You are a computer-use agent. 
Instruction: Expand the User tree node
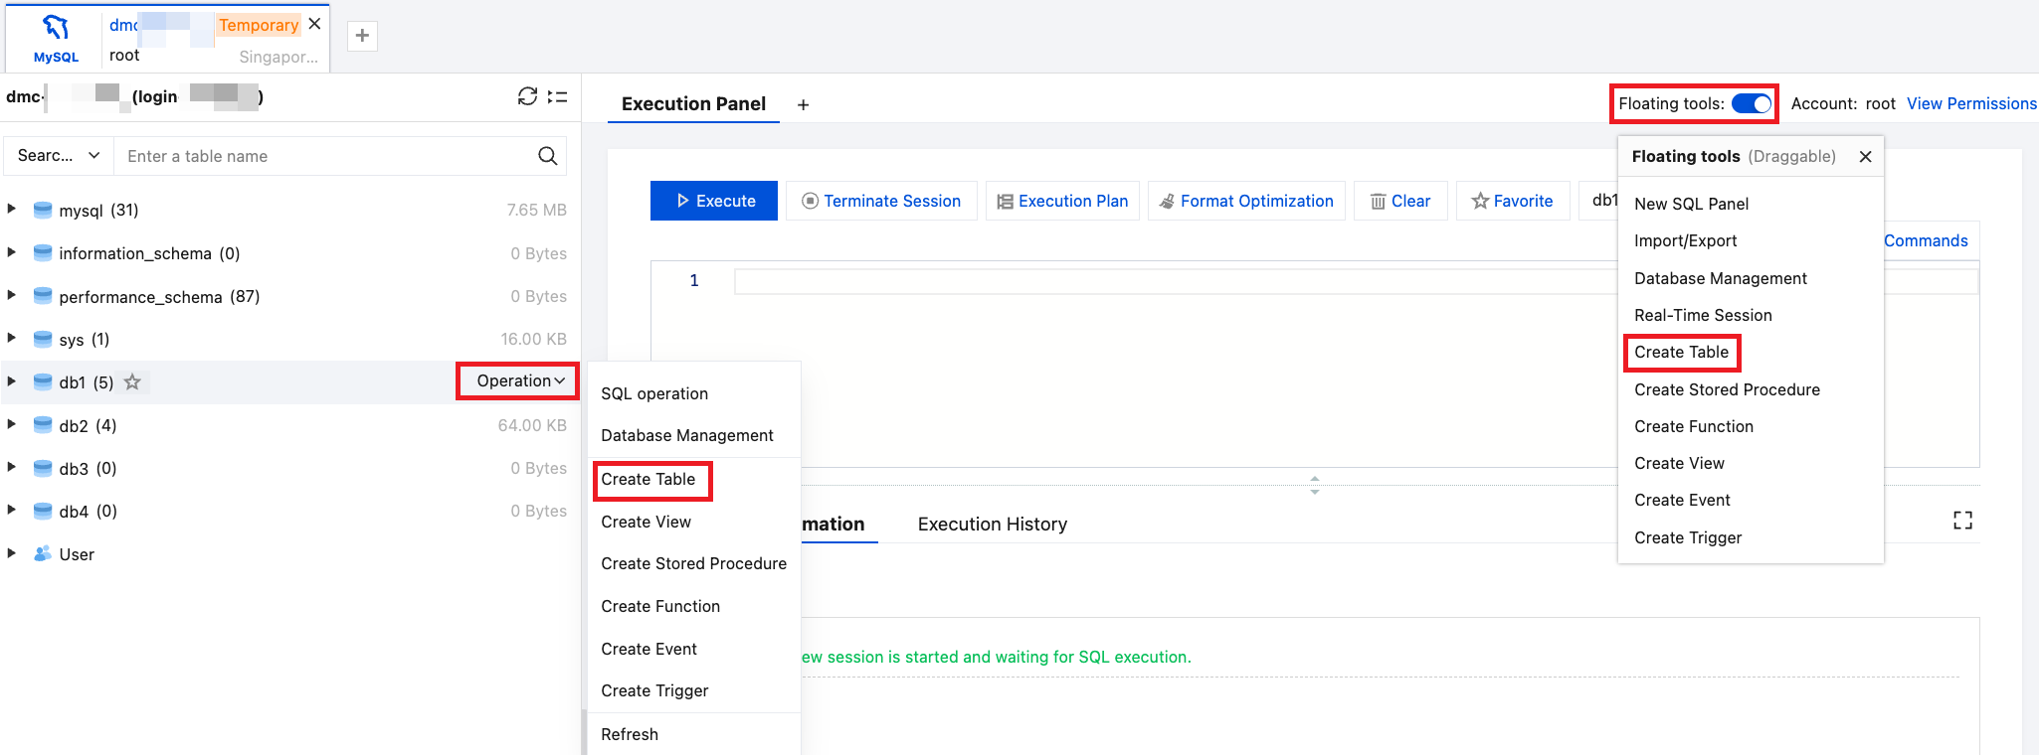12,553
